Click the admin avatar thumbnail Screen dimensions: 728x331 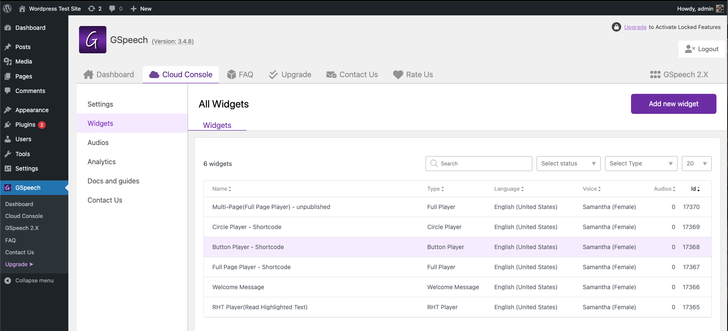(720, 9)
